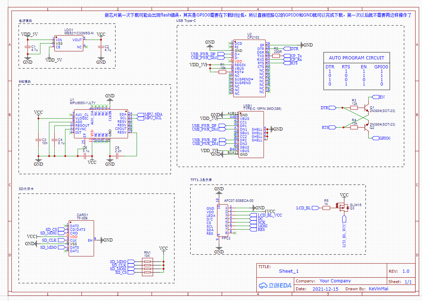Click the MPU6050 U1 sensor chip body
The image size is (422, 301).
pos(100,123)
